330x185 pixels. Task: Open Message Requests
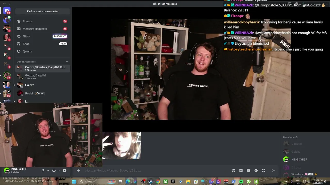coord(43,29)
